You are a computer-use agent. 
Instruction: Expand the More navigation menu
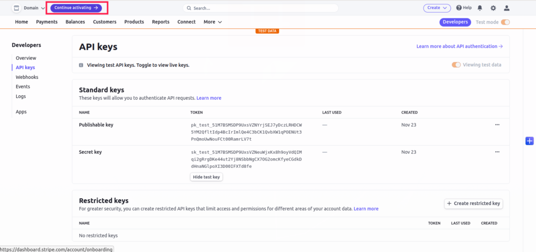(213, 22)
